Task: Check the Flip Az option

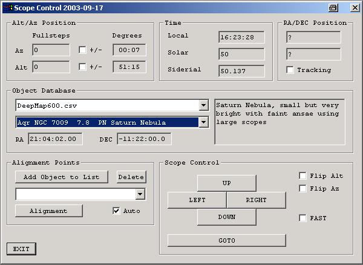Action: click(302, 189)
